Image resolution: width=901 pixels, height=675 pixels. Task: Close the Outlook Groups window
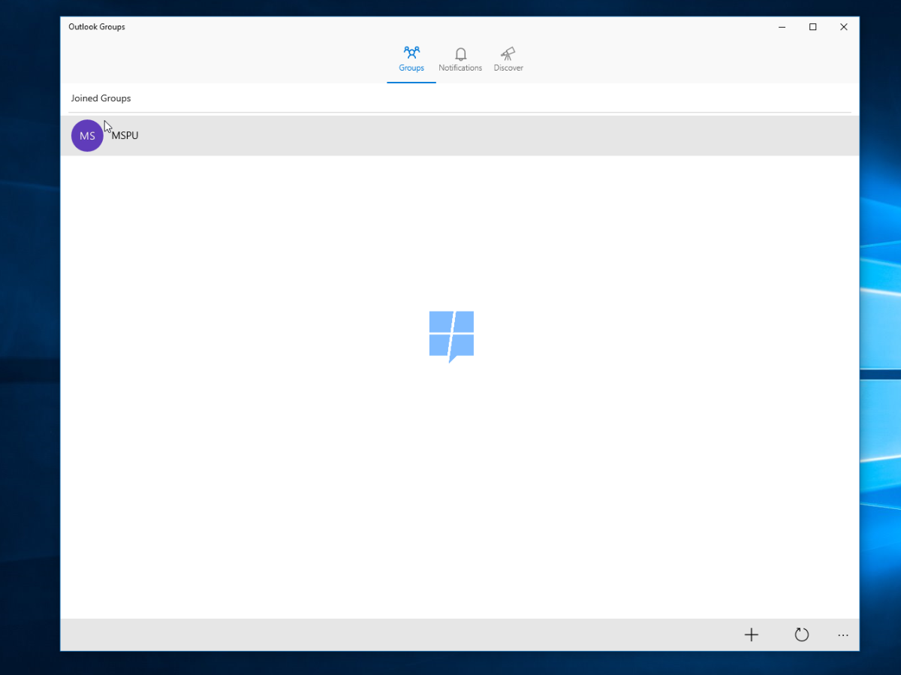tap(844, 27)
